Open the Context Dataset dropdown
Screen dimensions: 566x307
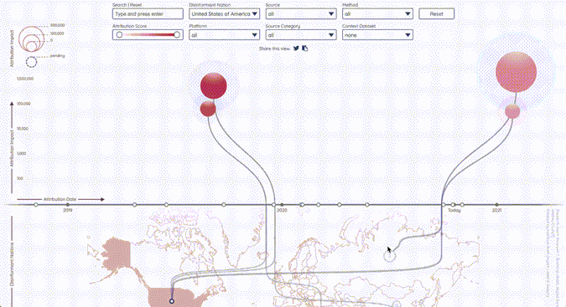(x=377, y=35)
